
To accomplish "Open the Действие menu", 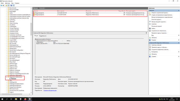I will [8, 3].
